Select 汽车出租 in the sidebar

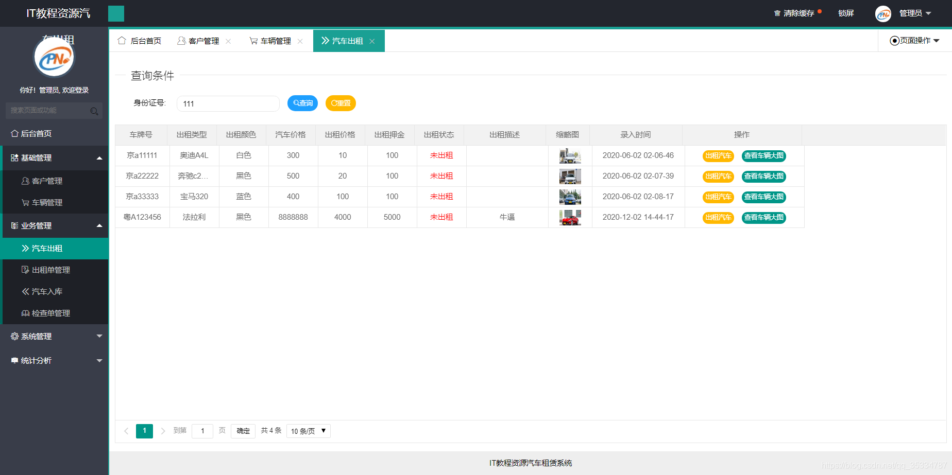coord(54,248)
